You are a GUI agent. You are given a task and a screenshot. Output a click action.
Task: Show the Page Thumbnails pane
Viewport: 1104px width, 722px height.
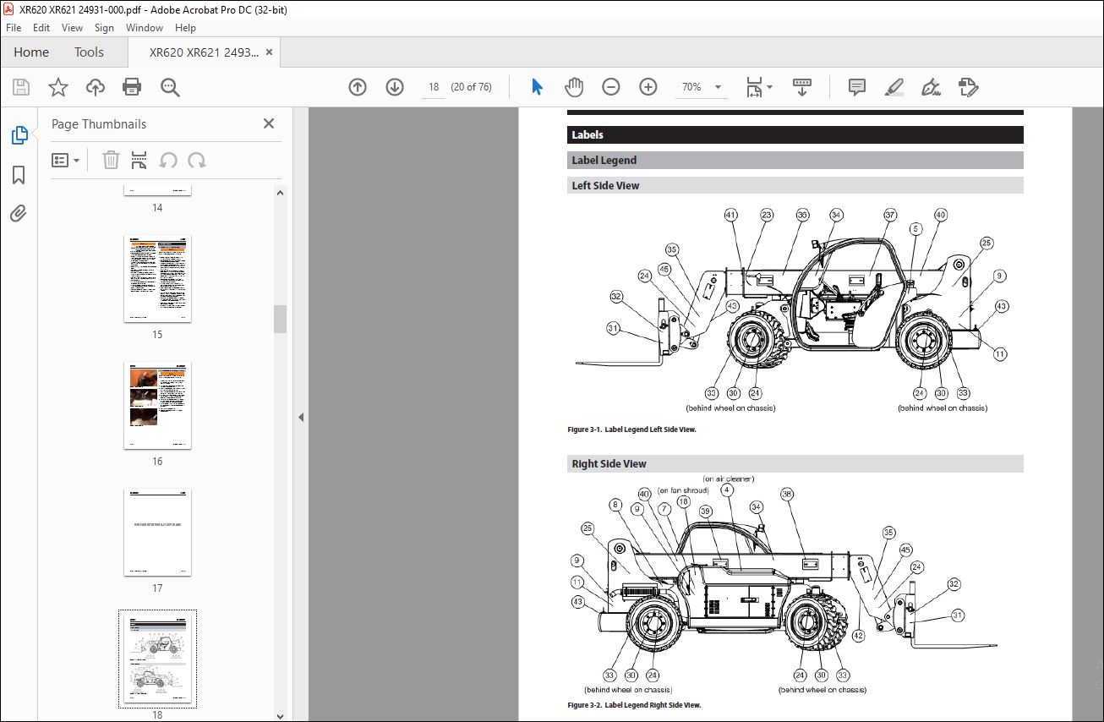[19, 134]
